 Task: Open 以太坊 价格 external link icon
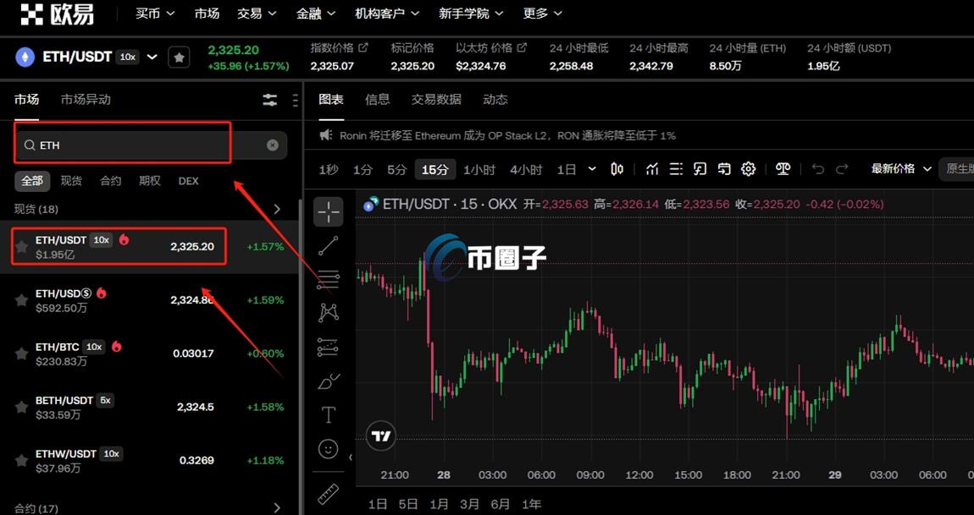523,47
